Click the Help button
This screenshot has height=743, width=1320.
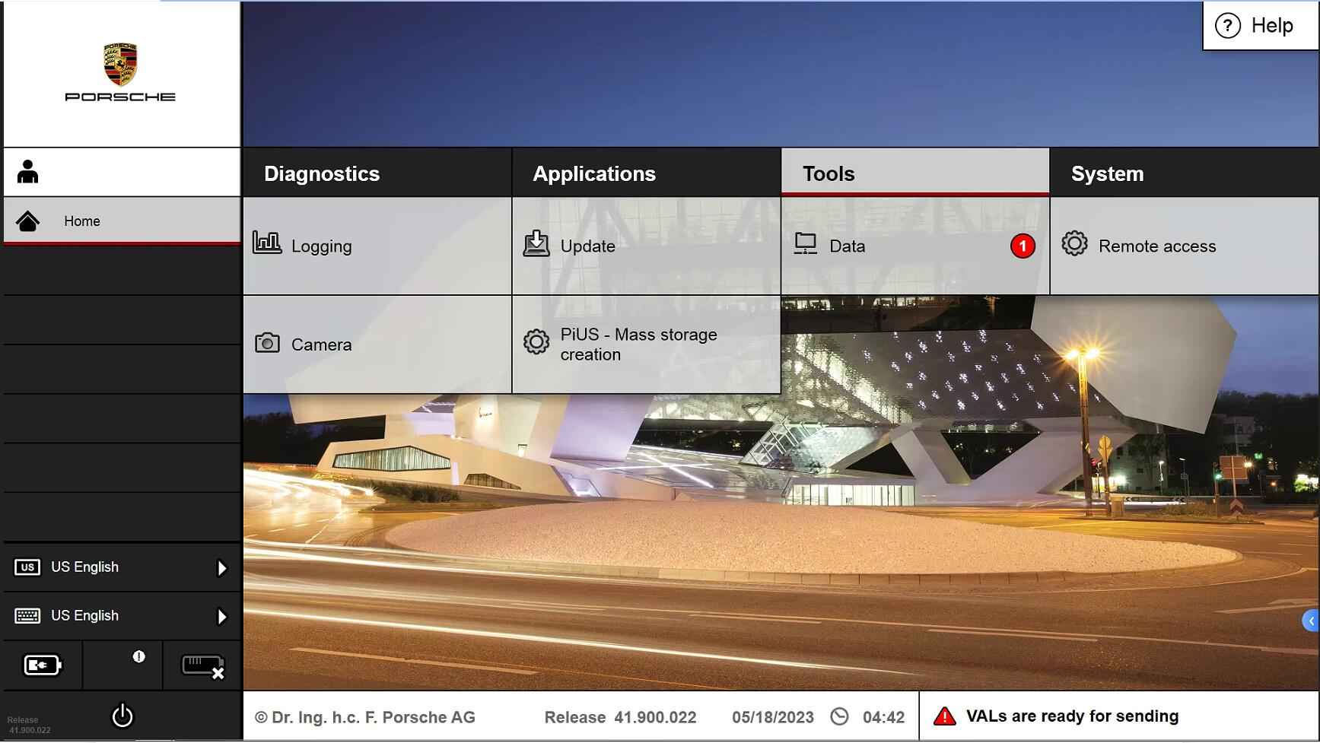pos(1260,26)
